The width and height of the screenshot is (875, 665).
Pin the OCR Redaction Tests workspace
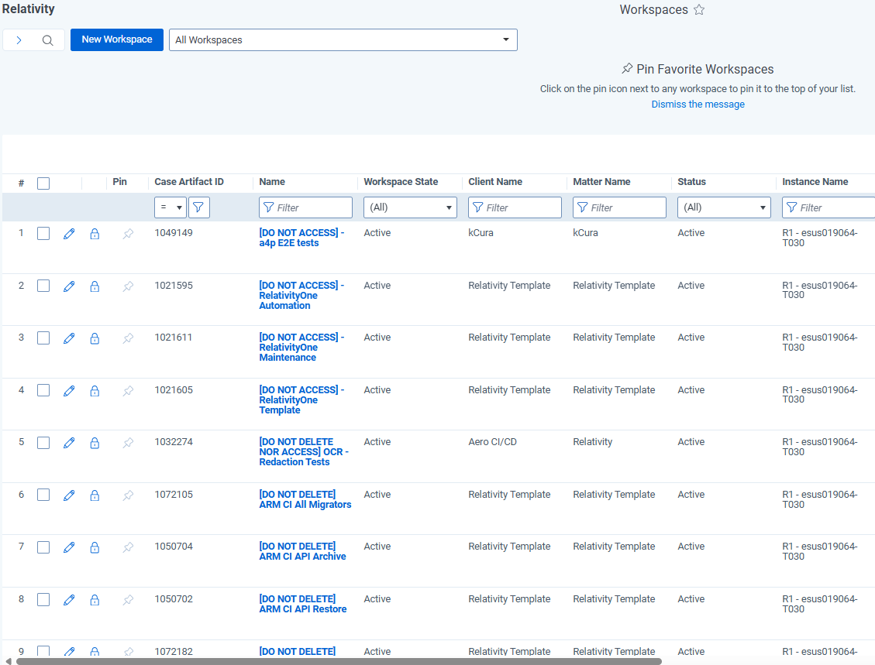[x=129, y=443]
